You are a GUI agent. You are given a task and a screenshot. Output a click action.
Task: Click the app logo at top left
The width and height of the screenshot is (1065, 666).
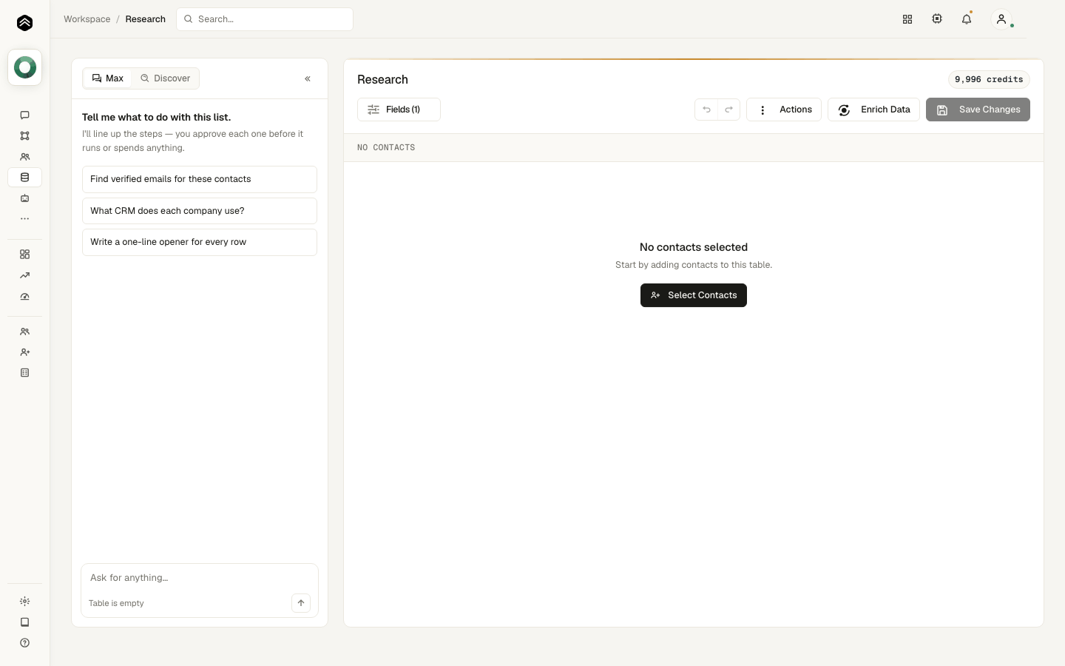[24, 23]
